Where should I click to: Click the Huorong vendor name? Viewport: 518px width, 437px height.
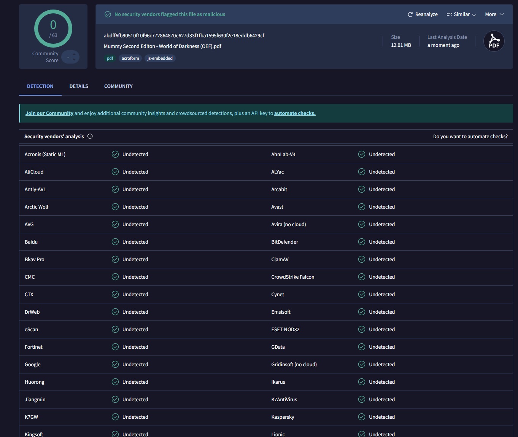tap(35, 382)
